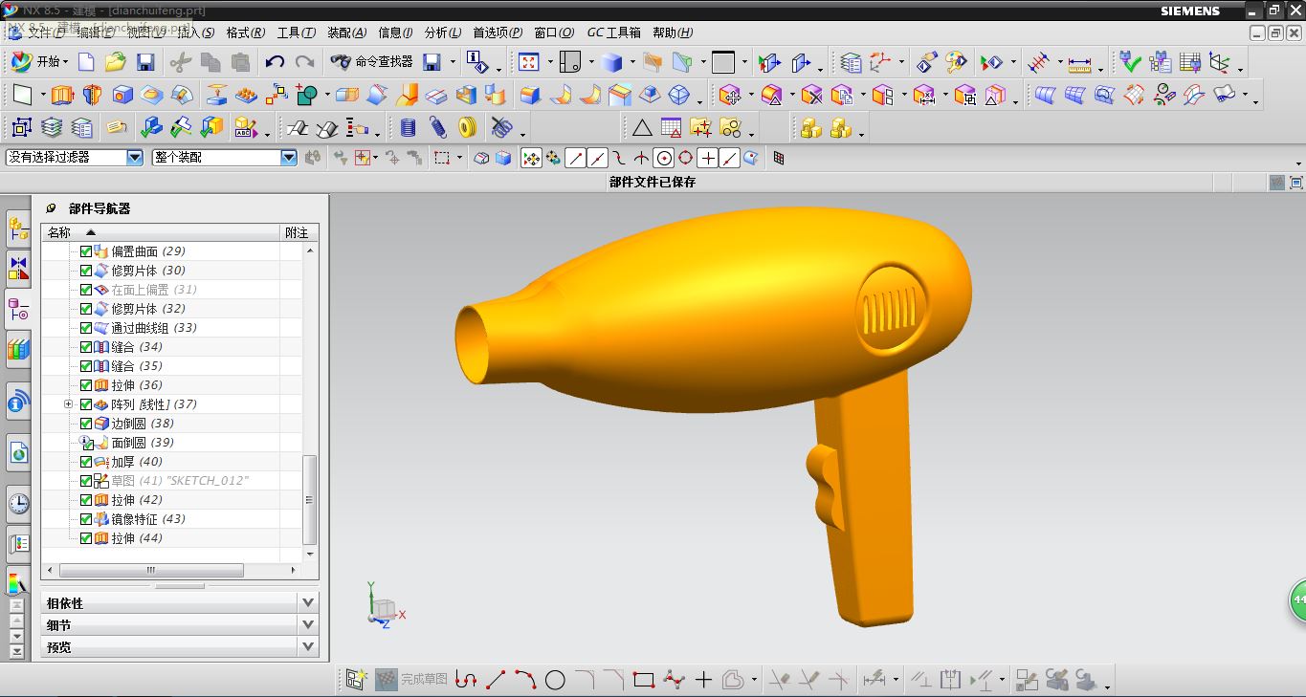Toggle checkbox for 镜像特征 (43)
The image size is (1306, 697).
86,519
